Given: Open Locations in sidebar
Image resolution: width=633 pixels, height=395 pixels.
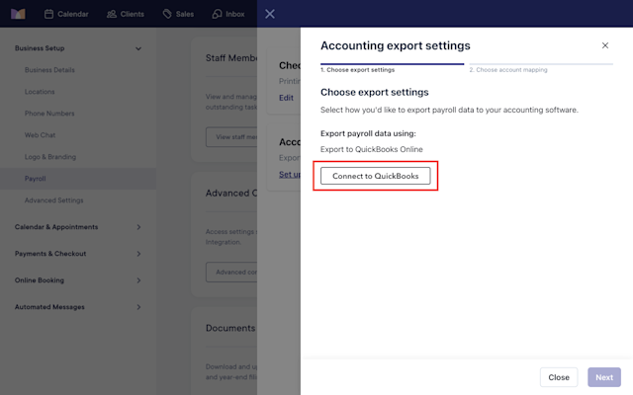Looking at the screenshot, I should pos(40,92).
